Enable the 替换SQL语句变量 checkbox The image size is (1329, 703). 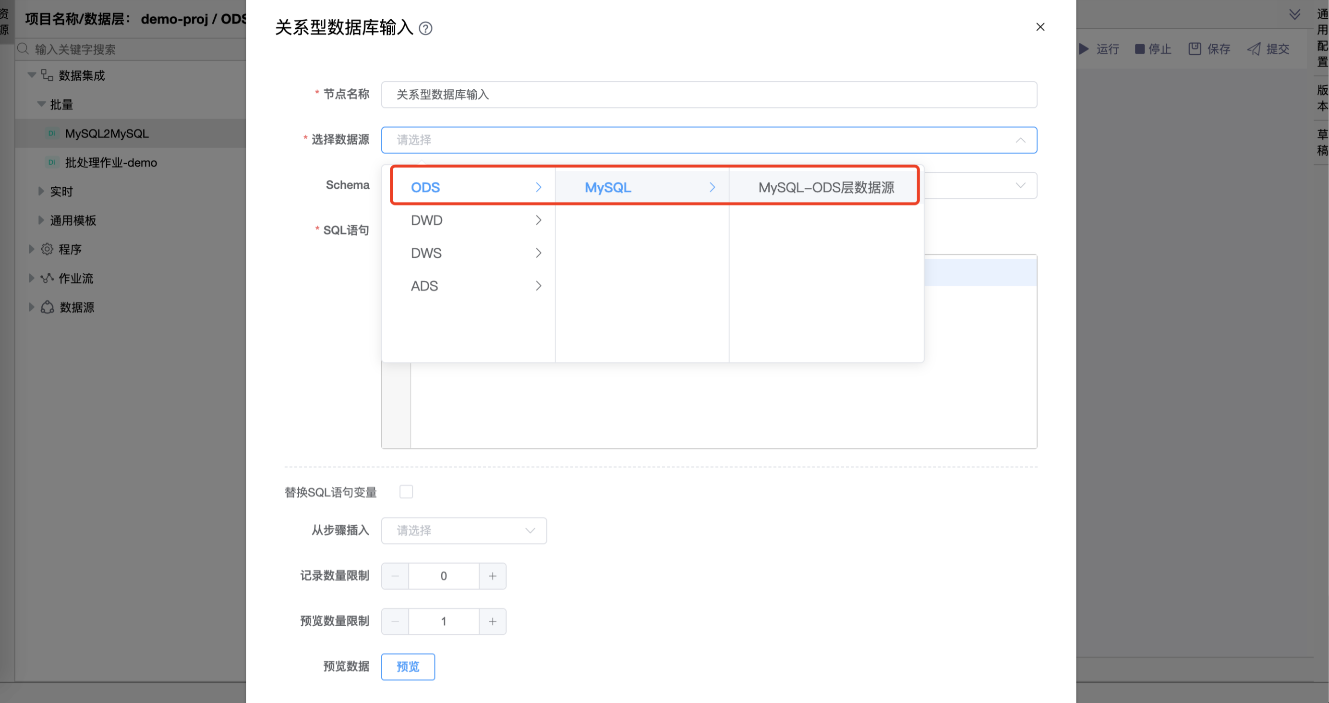click(407, 491)
